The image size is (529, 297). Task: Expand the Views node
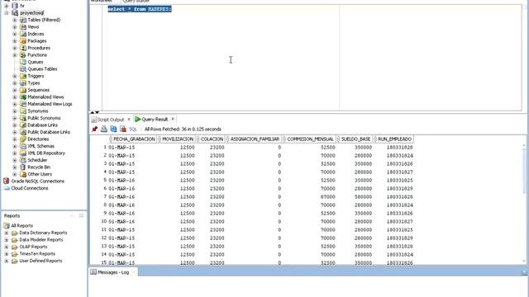tap(15, 27)
